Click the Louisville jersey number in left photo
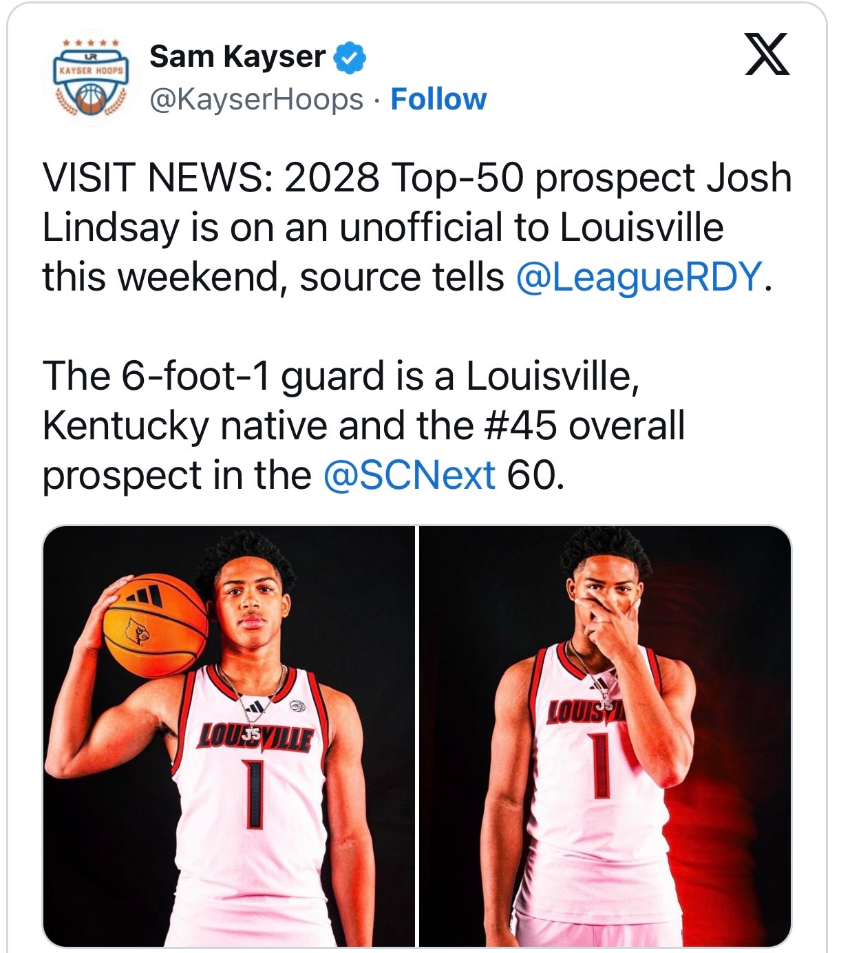Viewport: 861px width, 953px height. (255, 794)
